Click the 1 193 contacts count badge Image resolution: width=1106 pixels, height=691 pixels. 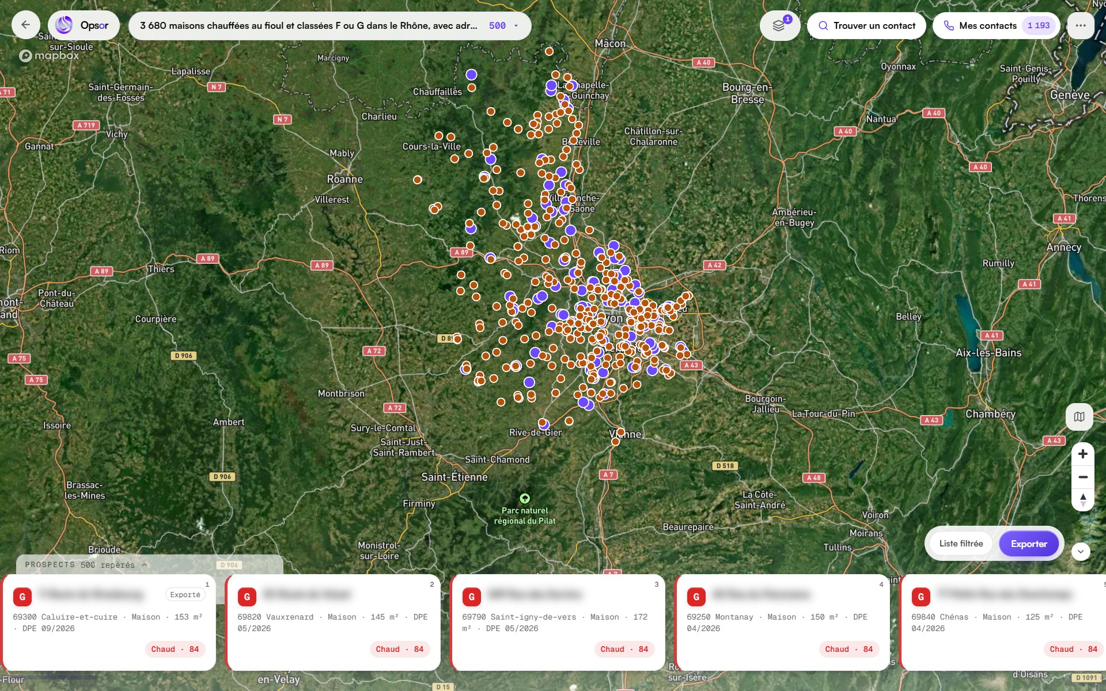tap(1039, 26)
